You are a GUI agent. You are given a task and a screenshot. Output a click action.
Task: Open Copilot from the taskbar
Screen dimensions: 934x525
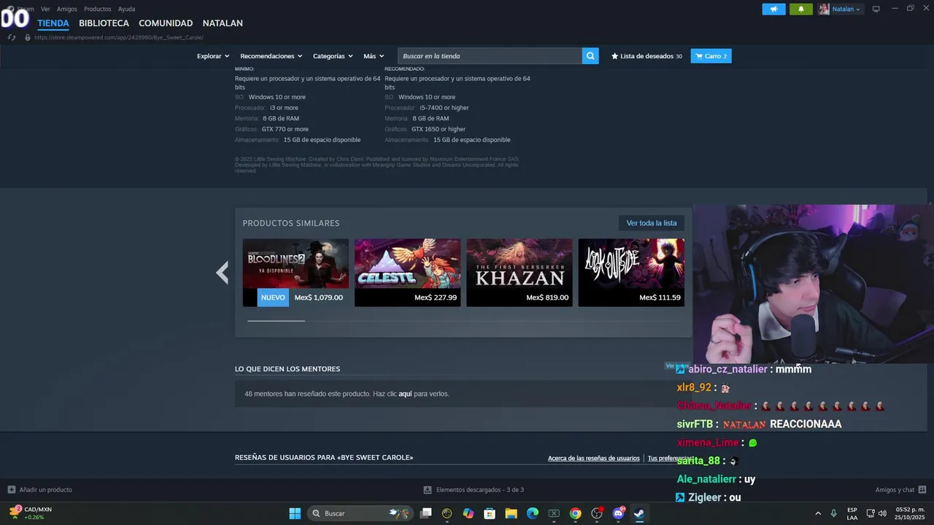tap(468, 513)
